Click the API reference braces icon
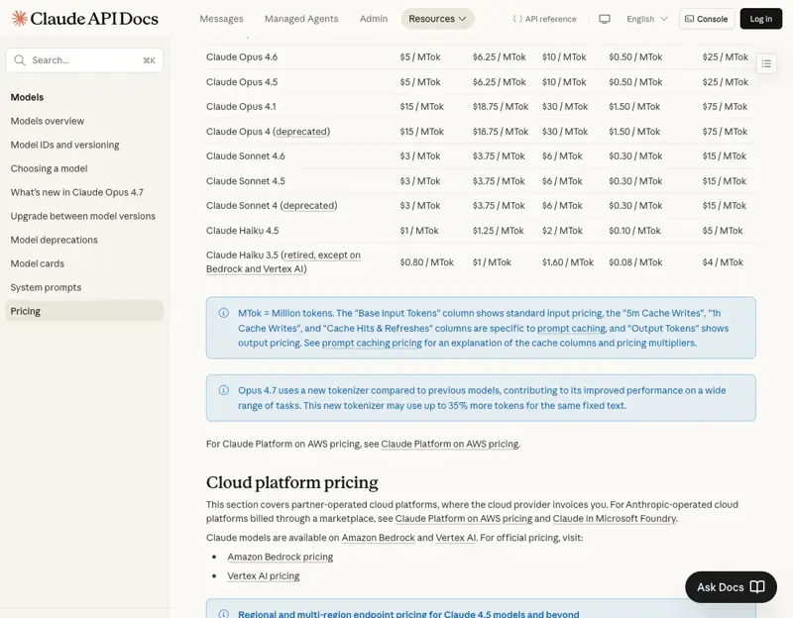Viewport: 793px width, 618px height. click(516, 19)
